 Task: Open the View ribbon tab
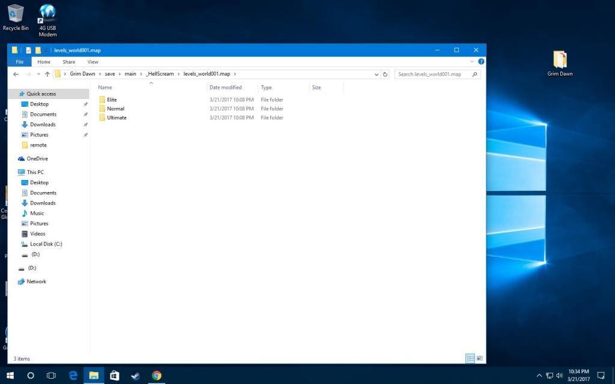pos(93,62)
